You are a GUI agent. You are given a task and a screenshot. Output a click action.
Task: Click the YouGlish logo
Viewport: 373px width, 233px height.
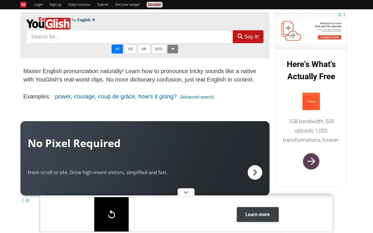point(48,23)
